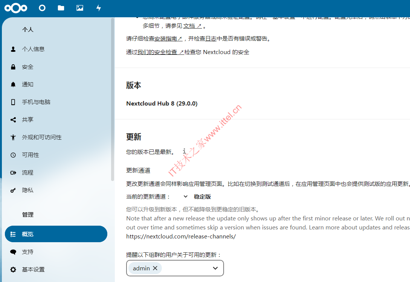Open the Photos app icon

coord(80,8)
